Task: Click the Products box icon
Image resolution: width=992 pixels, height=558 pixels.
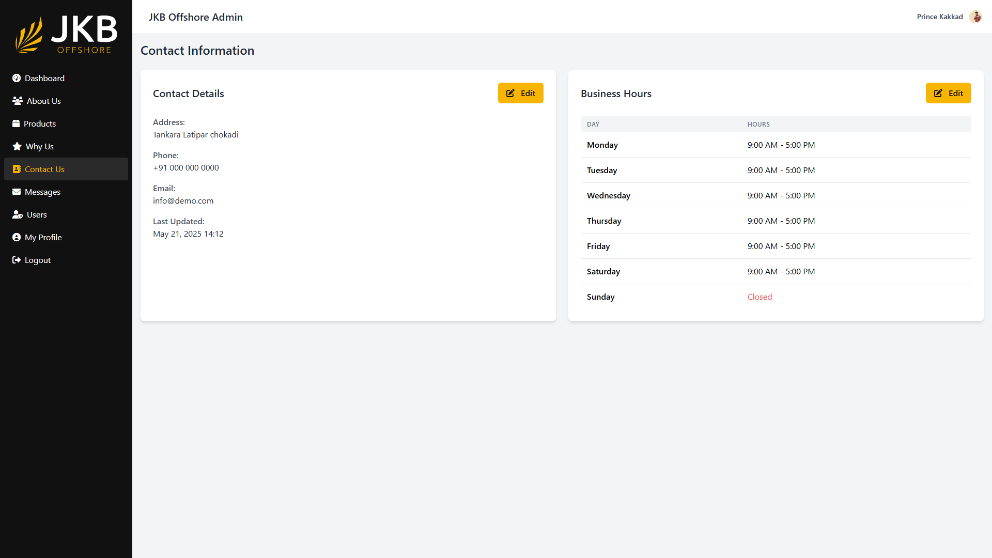Action: [x=16, y=123]
